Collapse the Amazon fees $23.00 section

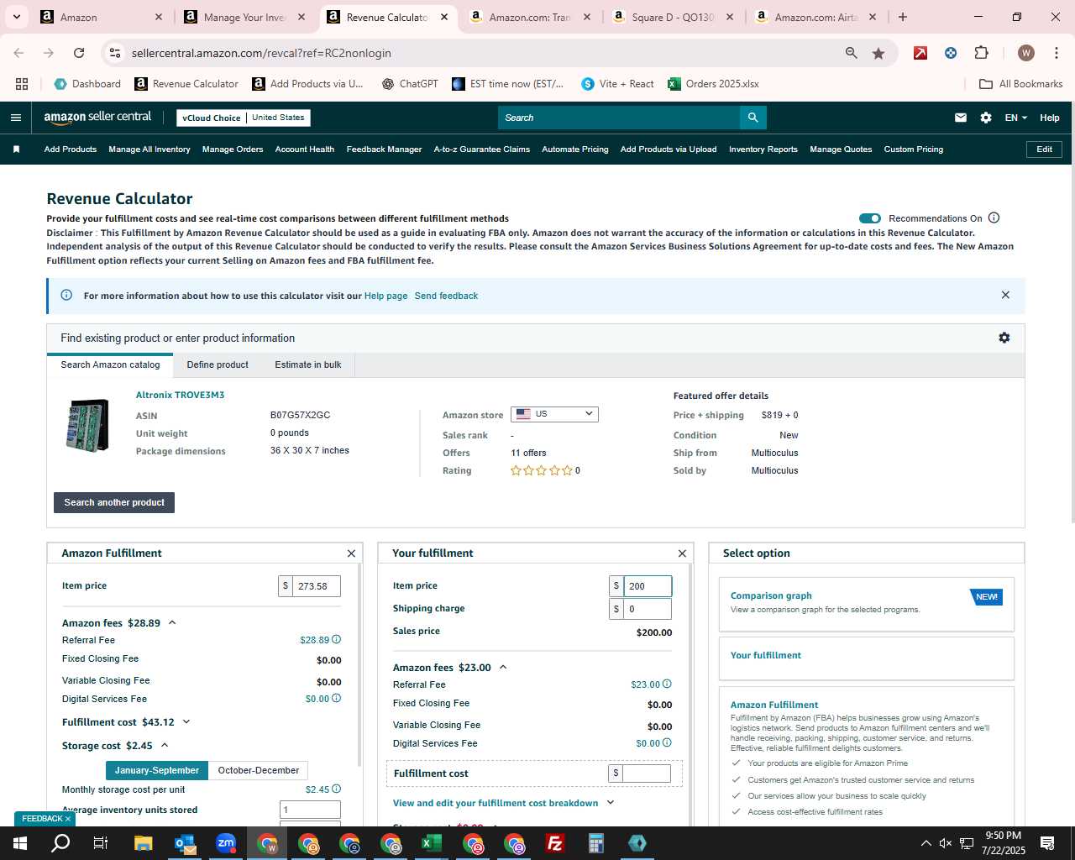click(x=503, y=668)
